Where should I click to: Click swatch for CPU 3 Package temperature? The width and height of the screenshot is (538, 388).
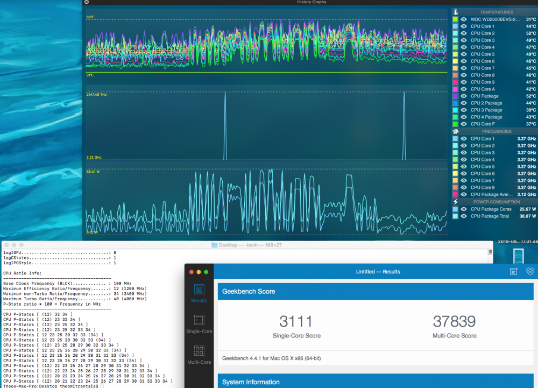(x=455, y=110)
